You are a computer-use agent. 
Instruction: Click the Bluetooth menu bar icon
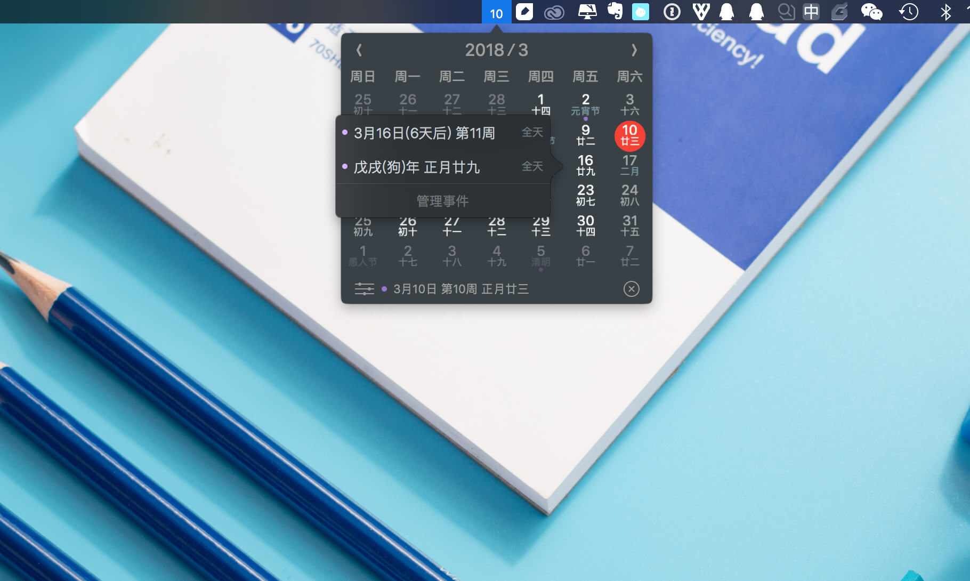point(945,12)
